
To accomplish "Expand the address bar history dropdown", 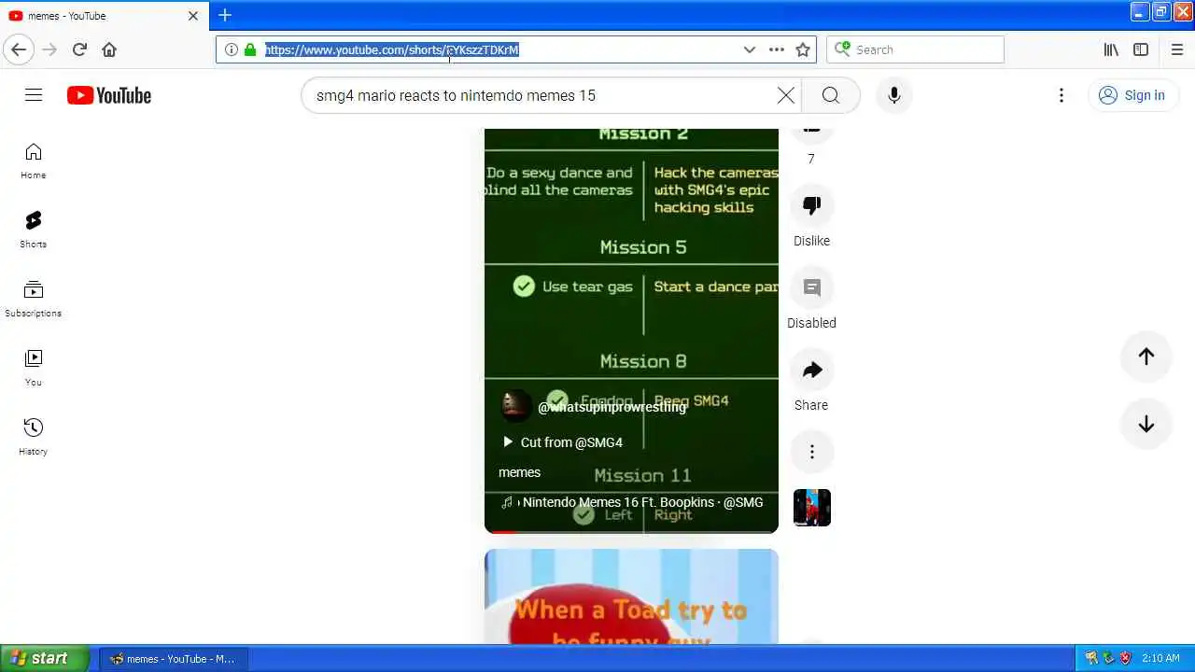I will click(749, 49).
